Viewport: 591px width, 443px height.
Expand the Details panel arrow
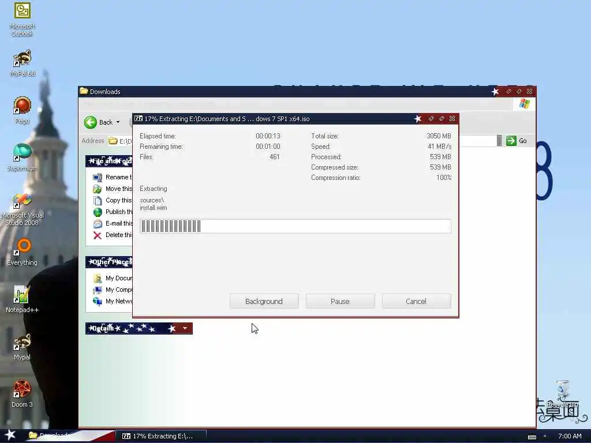point(185,328)
